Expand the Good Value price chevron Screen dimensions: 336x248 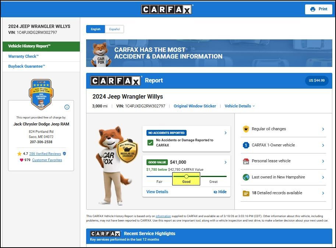click(x=226, y=162)
